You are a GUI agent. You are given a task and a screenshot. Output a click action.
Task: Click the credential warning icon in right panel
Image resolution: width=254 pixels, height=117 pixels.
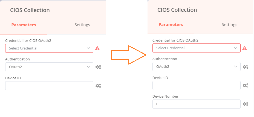[245, 48]
